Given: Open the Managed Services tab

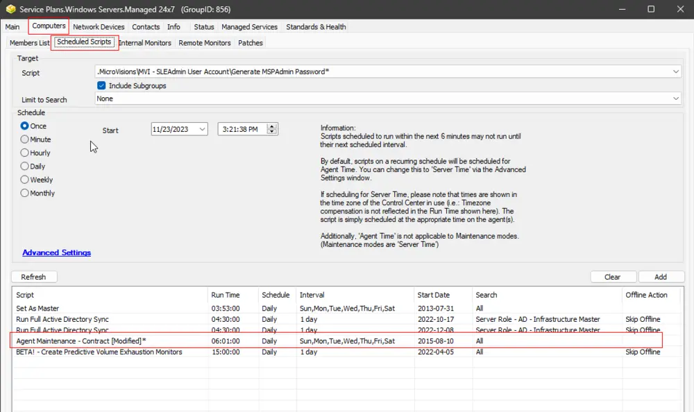Looking at the screenshot, I should point(249,27).
